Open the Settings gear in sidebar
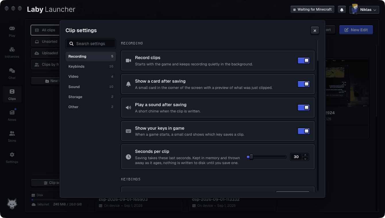385x218 pixels. coord(12,155)
